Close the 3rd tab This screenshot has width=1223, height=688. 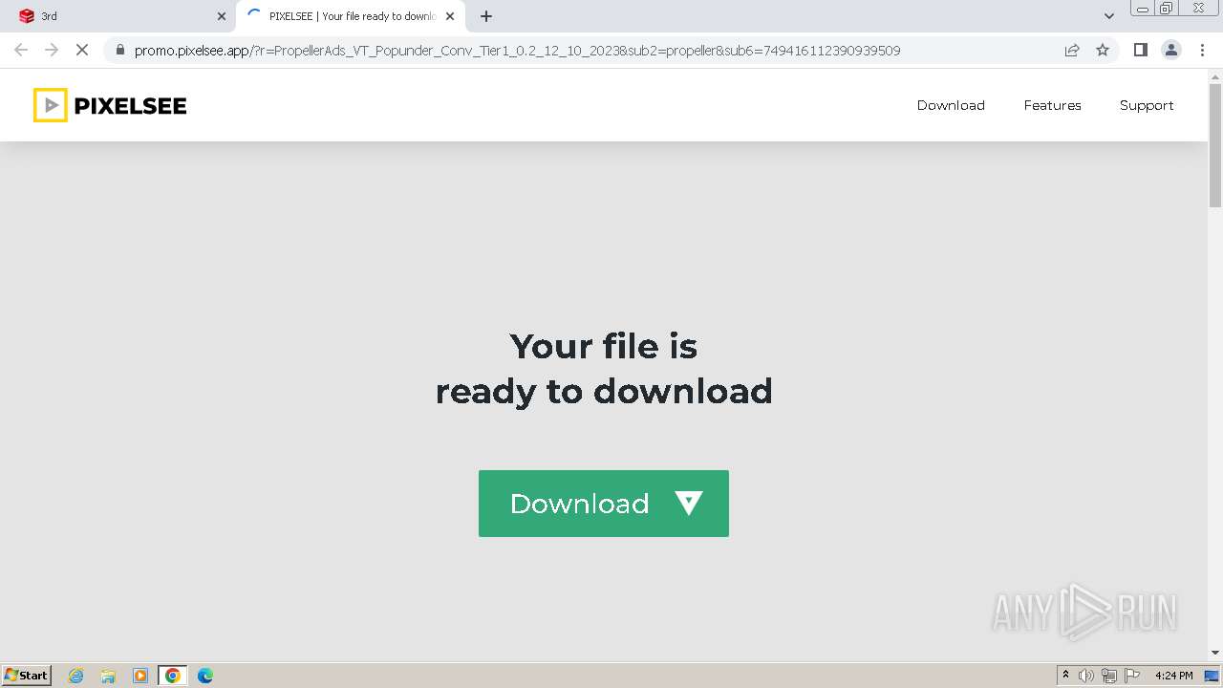click(222, 16)
